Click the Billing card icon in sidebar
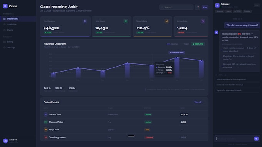 pyautogui.click(x=5, y=42)
